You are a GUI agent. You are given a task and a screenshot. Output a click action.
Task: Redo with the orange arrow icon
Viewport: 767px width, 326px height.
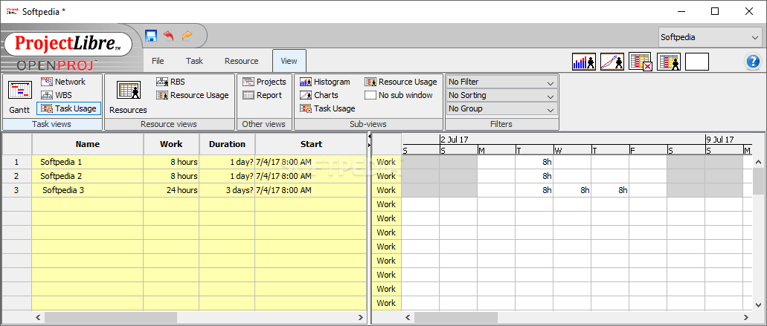click(x=187, y=36)
